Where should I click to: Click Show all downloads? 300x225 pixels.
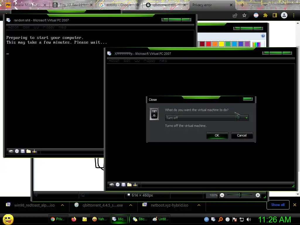(x=278, y=205)
